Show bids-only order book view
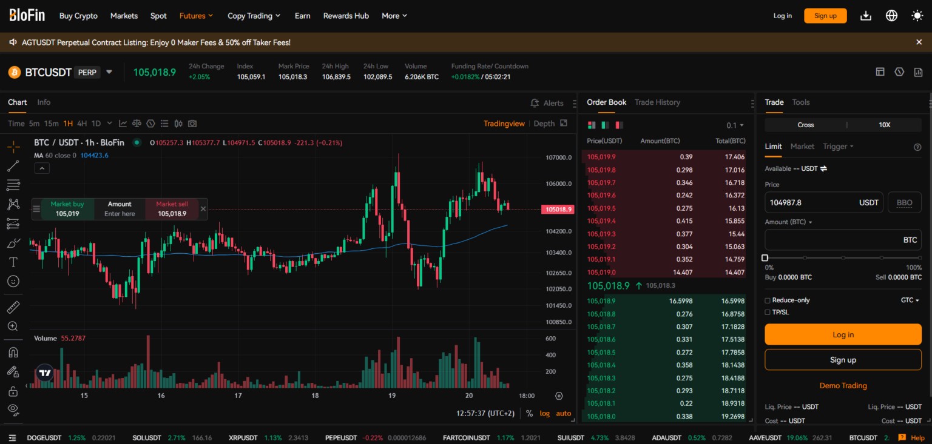This screenshot has height=444, width=932. 605,125
